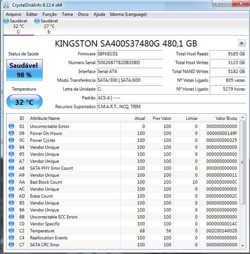This screenshot has width=250, height=254.
Task: Click status orb for Bad Block Count row
Action: pyautogui.click(x=11, y=182)
